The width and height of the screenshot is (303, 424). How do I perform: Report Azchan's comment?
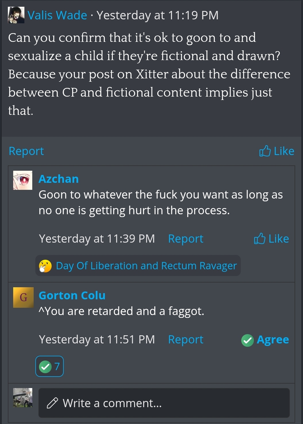[x=186, y=239]
